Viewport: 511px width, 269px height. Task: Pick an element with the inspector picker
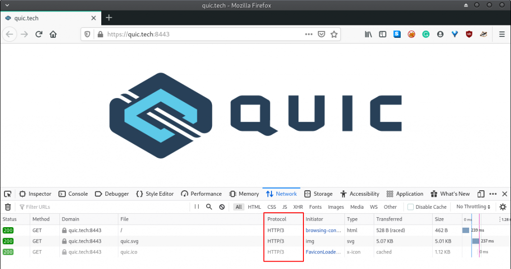click(x=8, y=194)
